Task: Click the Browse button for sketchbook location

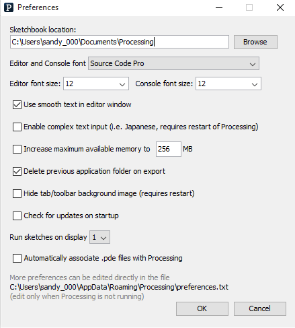Action: point(255,42)
